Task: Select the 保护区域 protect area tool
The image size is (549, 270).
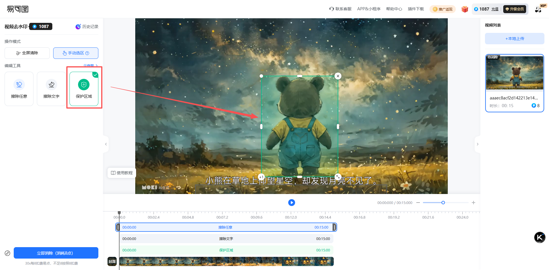Action: click(84, 89)
